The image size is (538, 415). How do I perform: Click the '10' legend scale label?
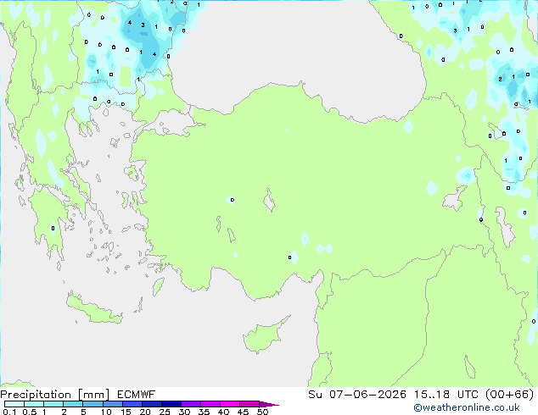106,412
